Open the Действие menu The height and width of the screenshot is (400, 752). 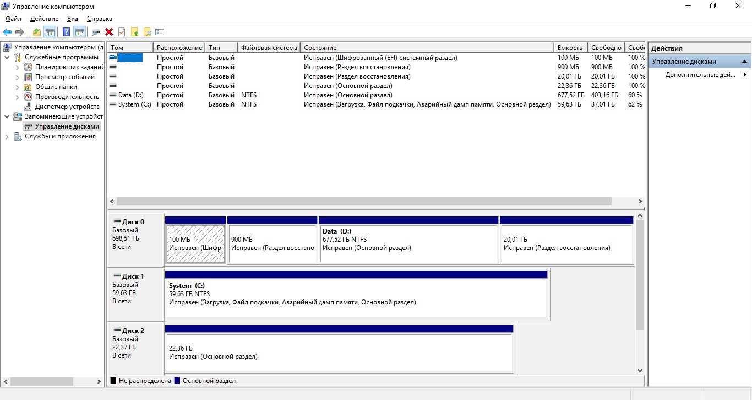44,19
